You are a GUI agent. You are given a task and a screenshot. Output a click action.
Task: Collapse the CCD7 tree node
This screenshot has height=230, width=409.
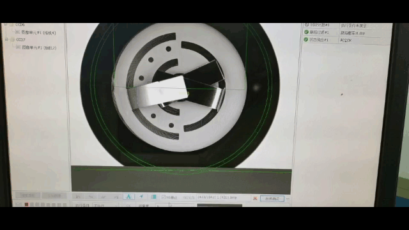[6, 40]
